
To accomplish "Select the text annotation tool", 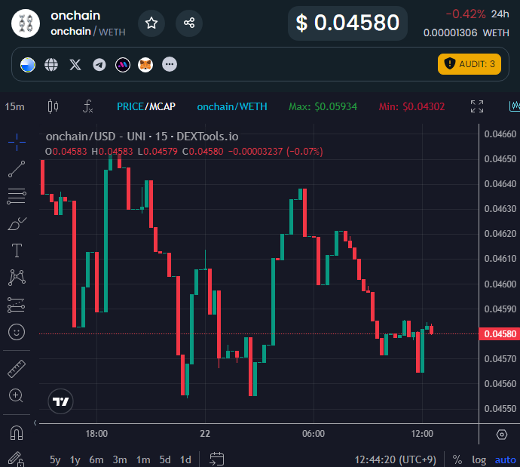I will coord(17,250).
